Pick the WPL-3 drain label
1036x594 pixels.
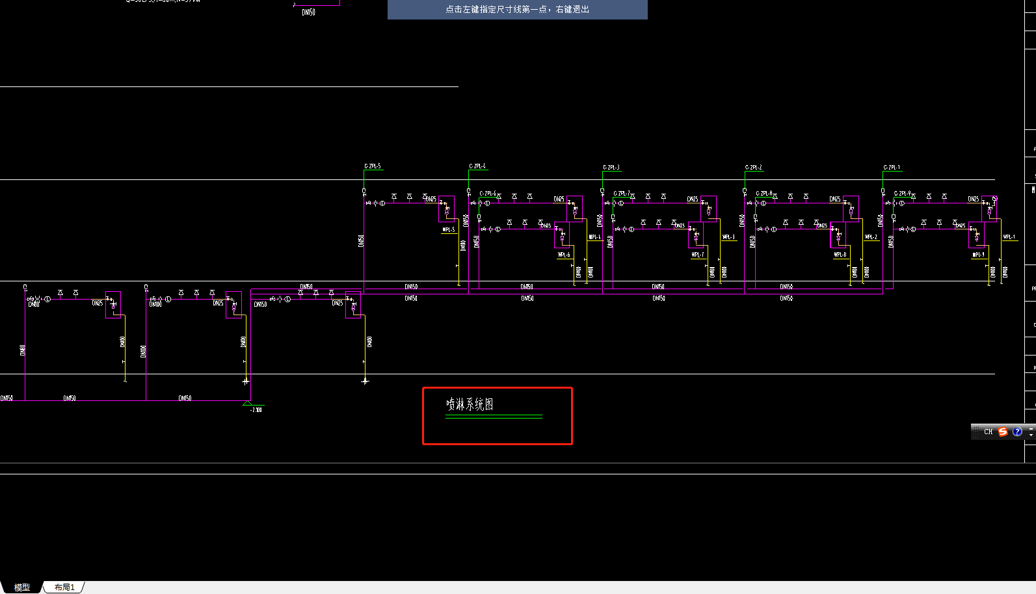coord(729,237)
